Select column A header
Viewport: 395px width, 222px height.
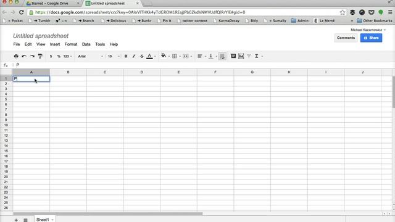[31, 72]
